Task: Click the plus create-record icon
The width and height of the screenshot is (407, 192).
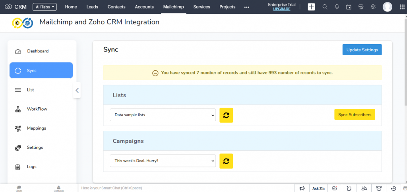Action: (311, 7)
